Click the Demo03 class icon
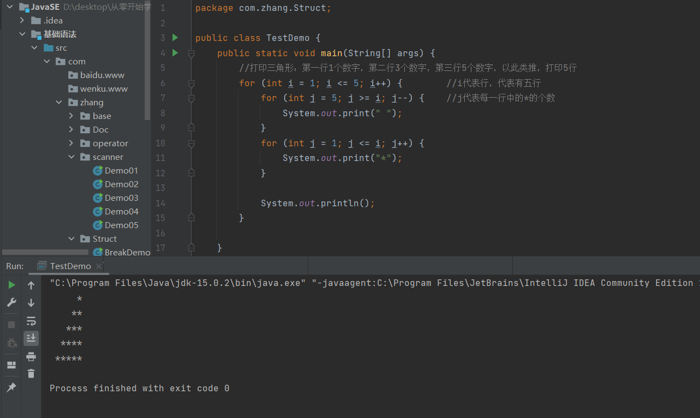Image resolution: width=700 pixels, height=418 pixels. 98,198
